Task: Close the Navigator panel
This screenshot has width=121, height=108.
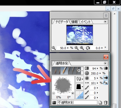Action: tap(106, 15)
